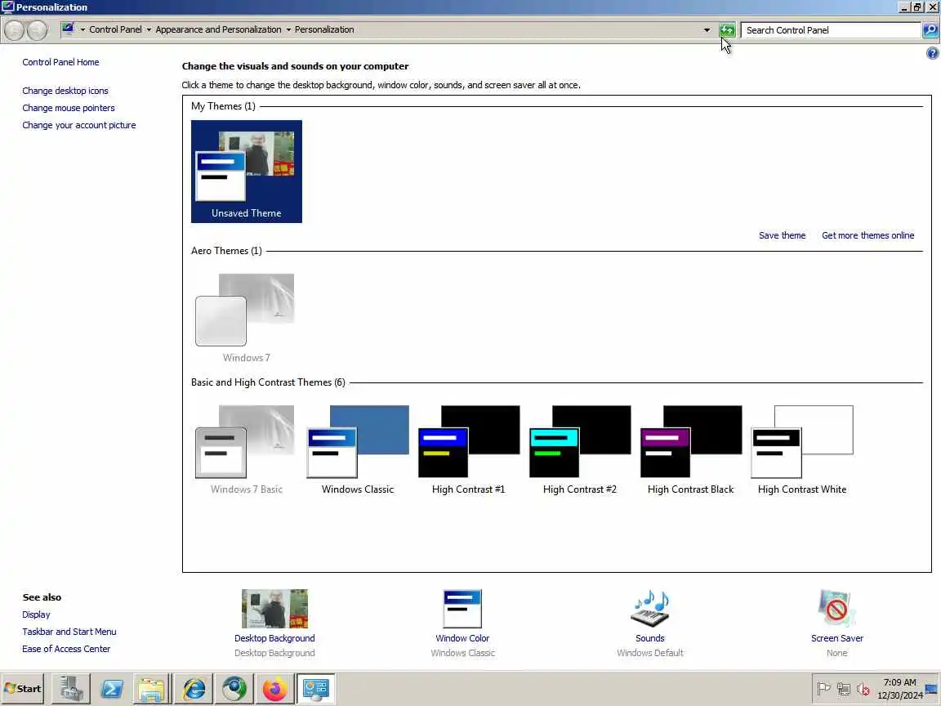Screen dimensions: 941x706
Task: Launch Internet Explorer from the taskbar
Action: [x=194, y=689]
